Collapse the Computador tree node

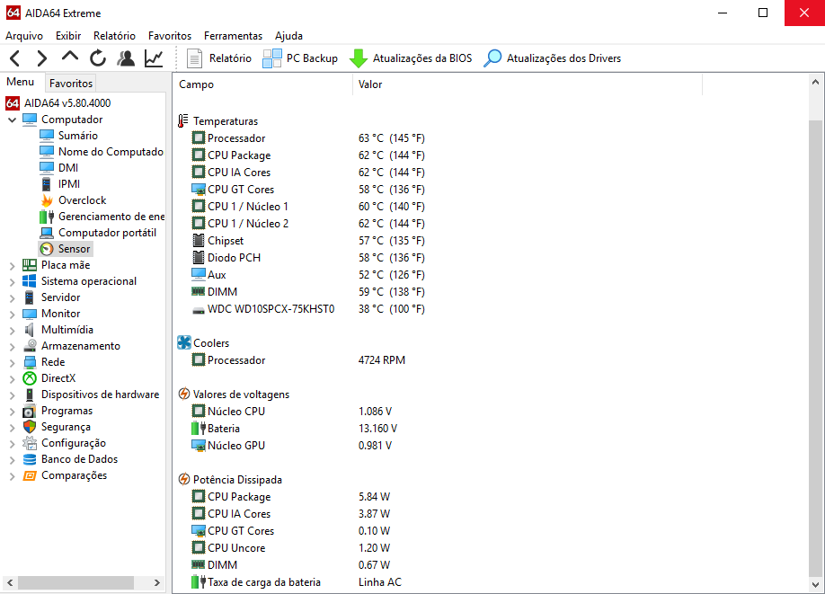click(x=12, y=120)
